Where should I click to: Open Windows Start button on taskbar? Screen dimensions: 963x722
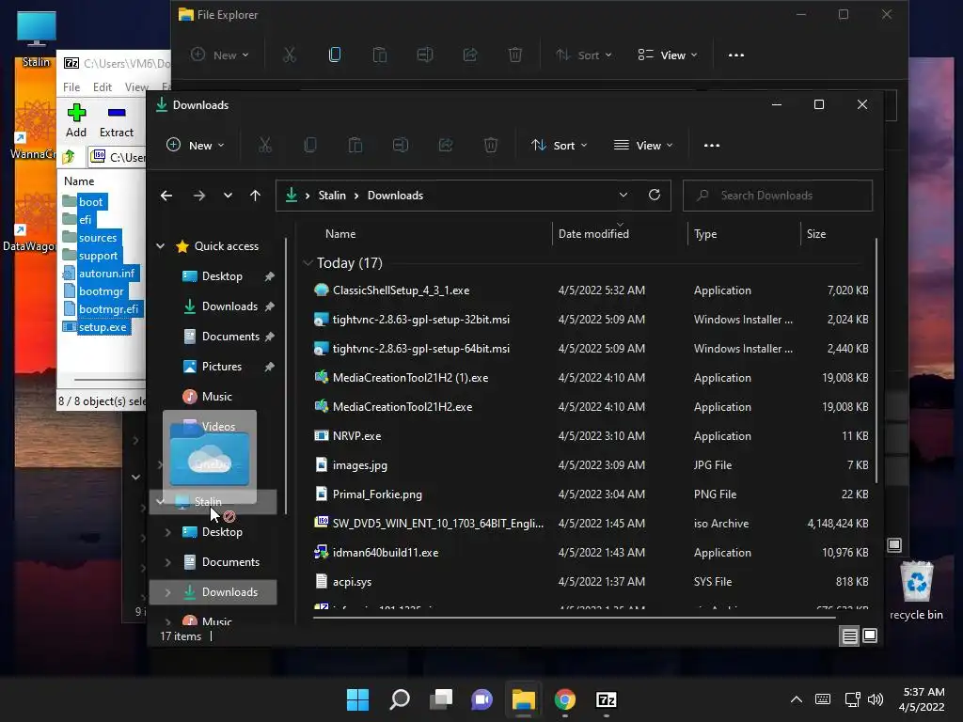[357, 699]
